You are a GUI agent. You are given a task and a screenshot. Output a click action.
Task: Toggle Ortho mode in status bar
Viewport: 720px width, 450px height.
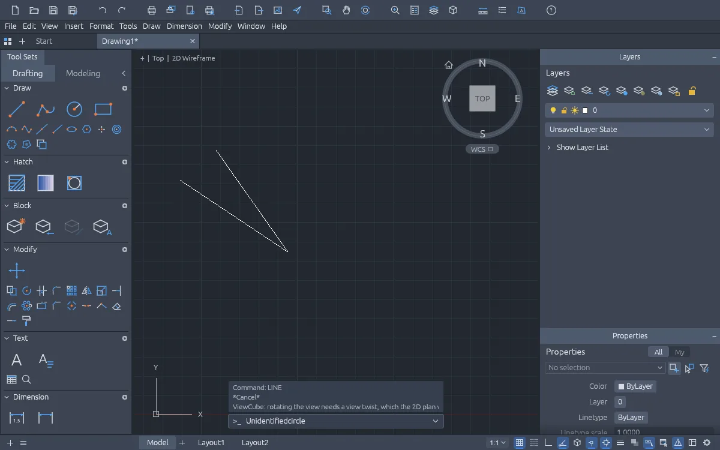548,443
